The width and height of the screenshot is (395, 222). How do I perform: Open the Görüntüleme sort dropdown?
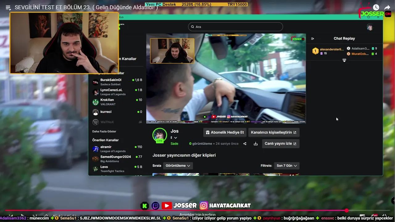178,166
